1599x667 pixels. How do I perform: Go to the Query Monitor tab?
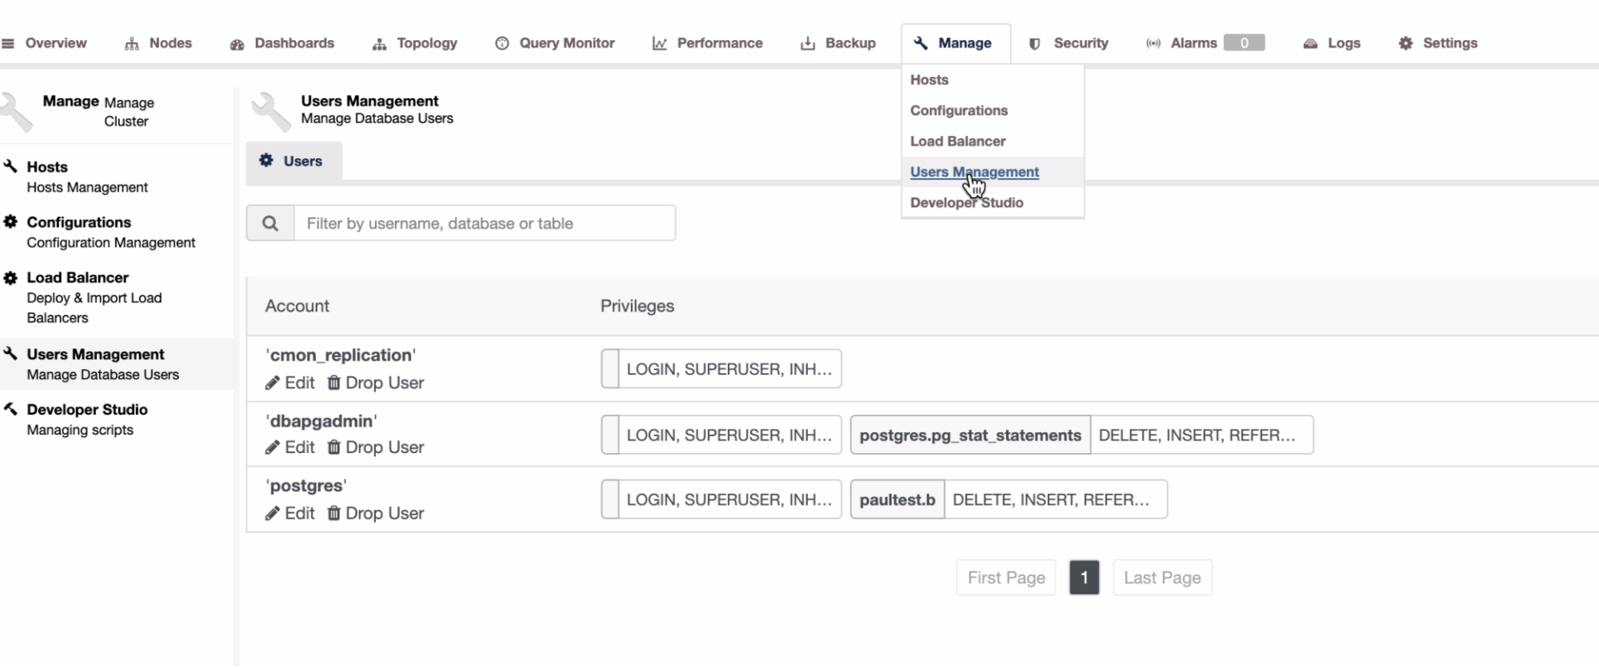tap(555, 43)
